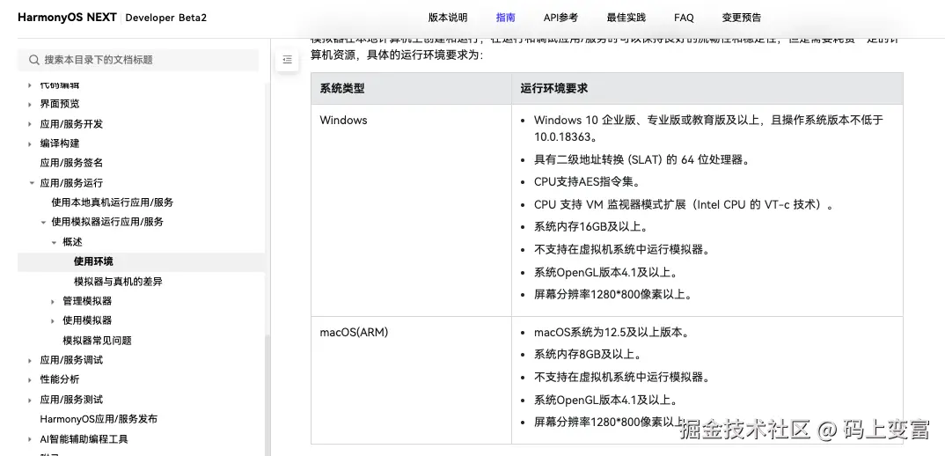
Task: Click the search magnifier icon in sidebar
Action: click(33, 60)
